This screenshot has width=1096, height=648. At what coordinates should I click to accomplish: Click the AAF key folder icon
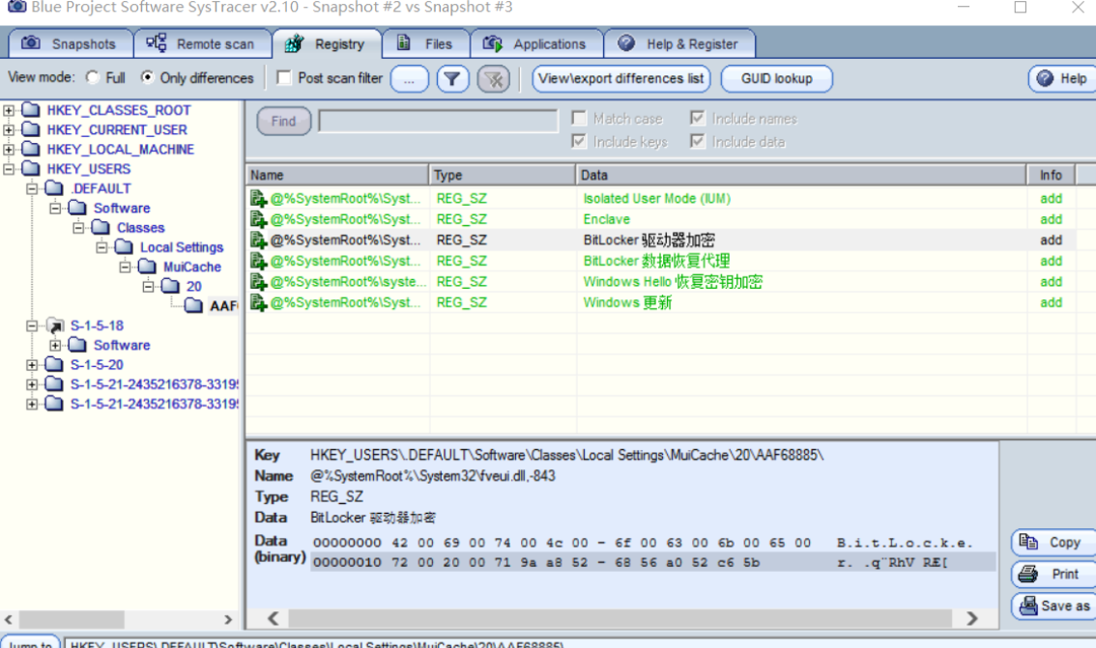193,305
